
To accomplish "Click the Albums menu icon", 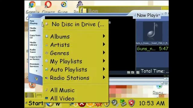I will click(x=47, y=36).
